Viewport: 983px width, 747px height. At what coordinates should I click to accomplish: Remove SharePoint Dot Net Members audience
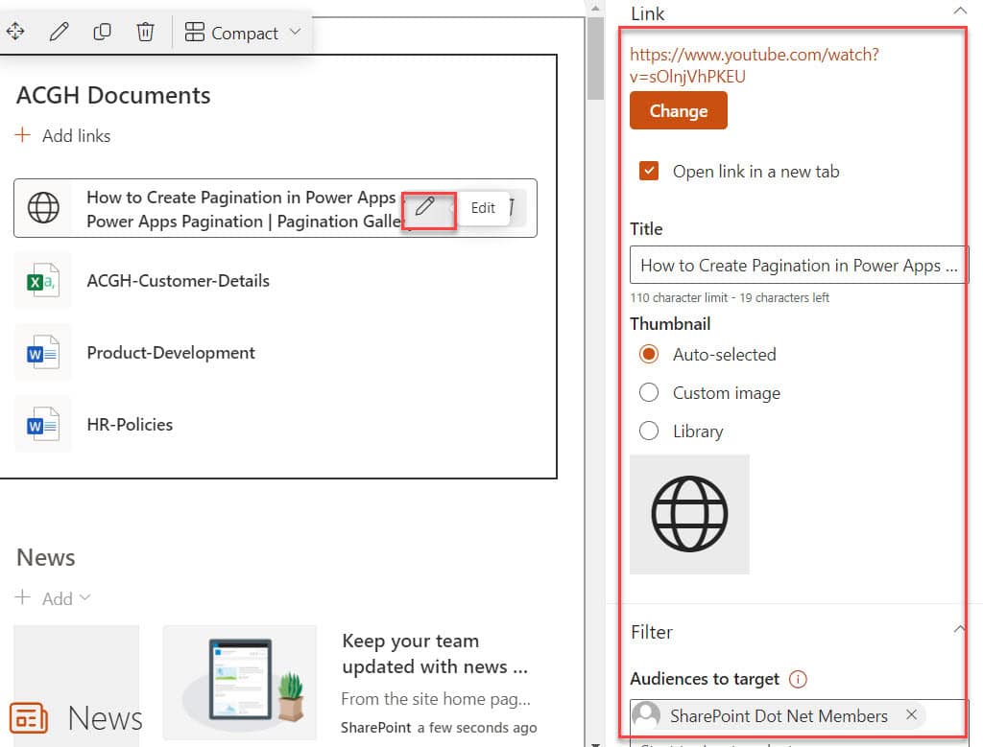pyautogui.click(x=912, y=714)
